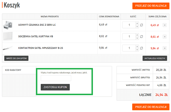Viewport: 171px width, 112px height.
Task: Click quantity field for Uchwyt czujnika DSC
Action: pyautogui.click(x=129, y=25)
